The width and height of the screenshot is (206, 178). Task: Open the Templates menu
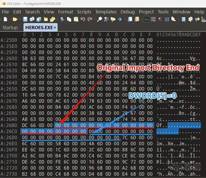click(106, 12)
